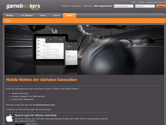Select the Casino tab
The height and width of the screenshot is (125, 166).
pos(56,16)
